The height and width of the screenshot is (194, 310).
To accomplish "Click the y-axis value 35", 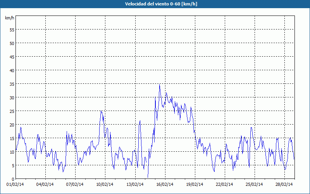I will 12,84.
